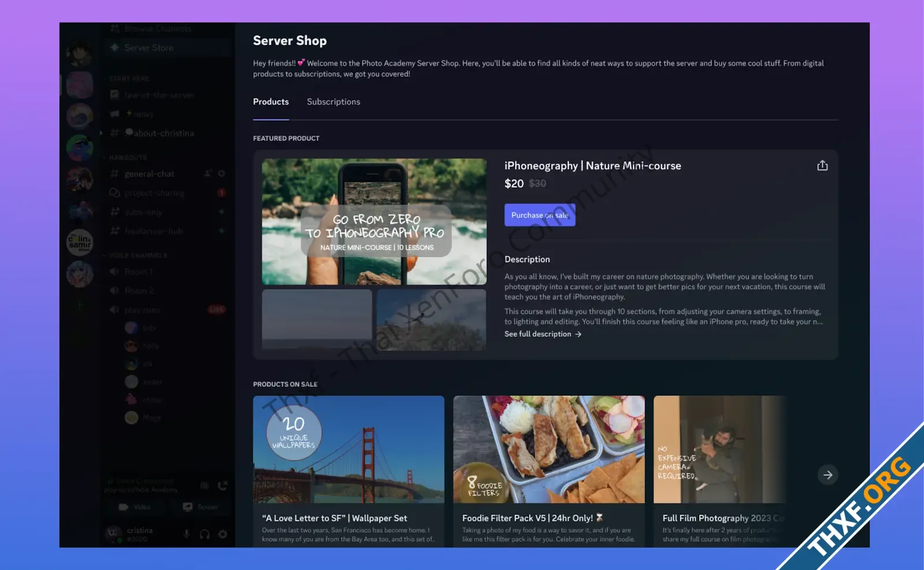Viewport: 924px width, 570px height.
Task: Open user settings gear by cristina
Action: (x=222, y=534)
